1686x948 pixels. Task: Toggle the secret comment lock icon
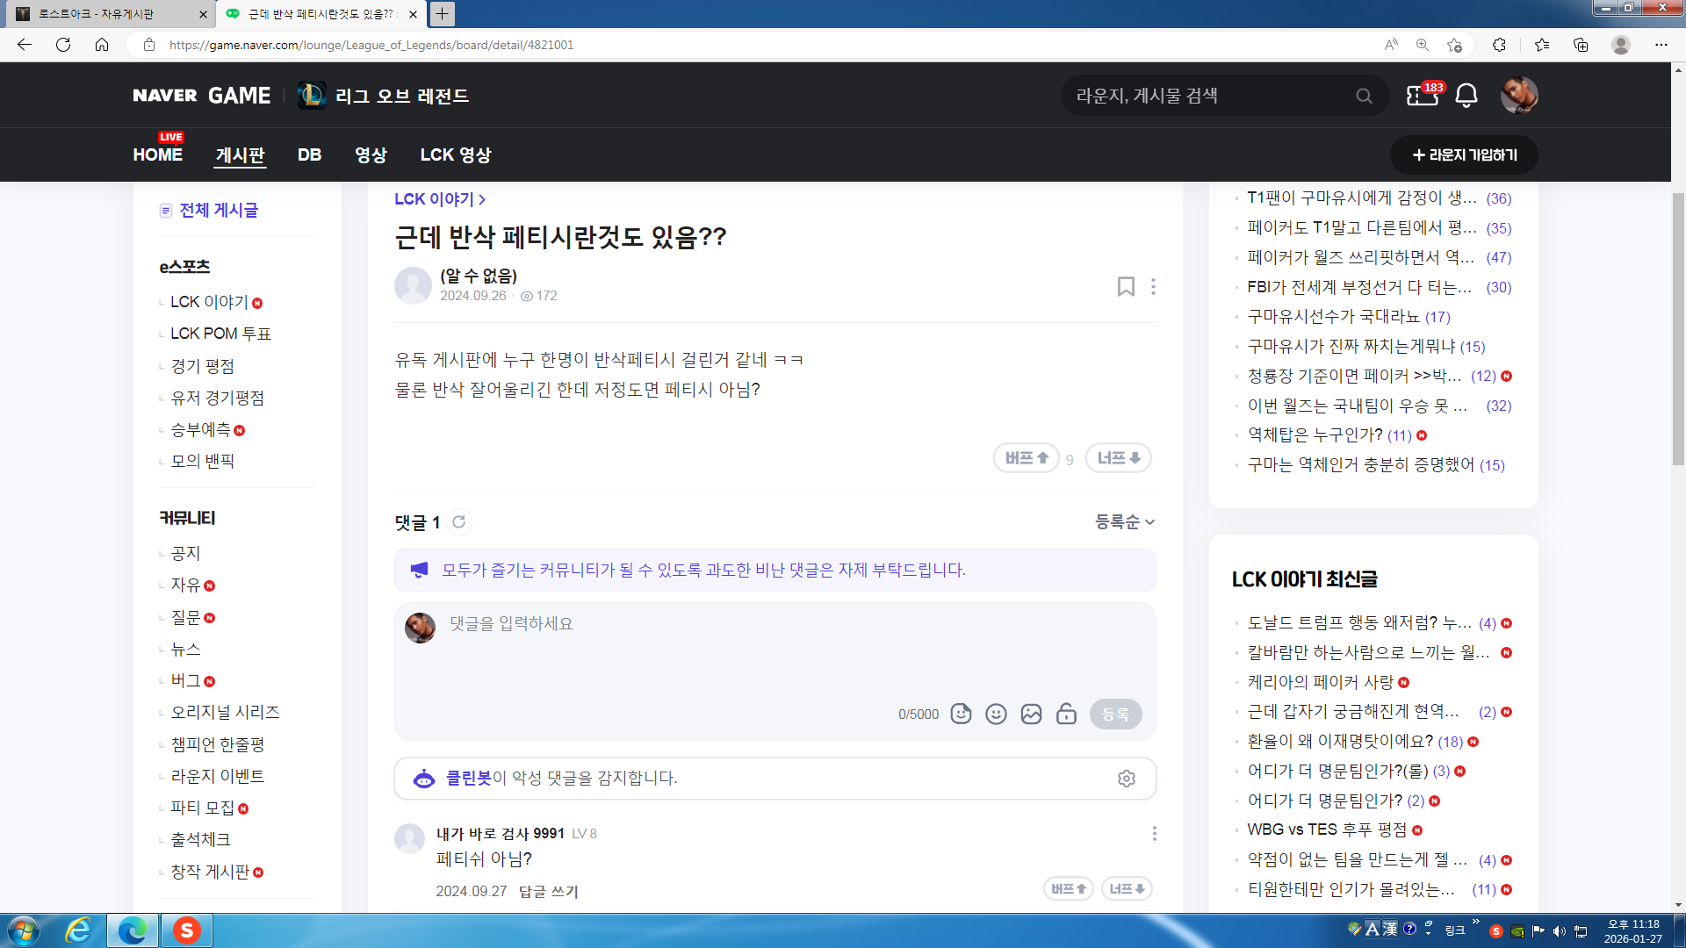[1066, 714]
